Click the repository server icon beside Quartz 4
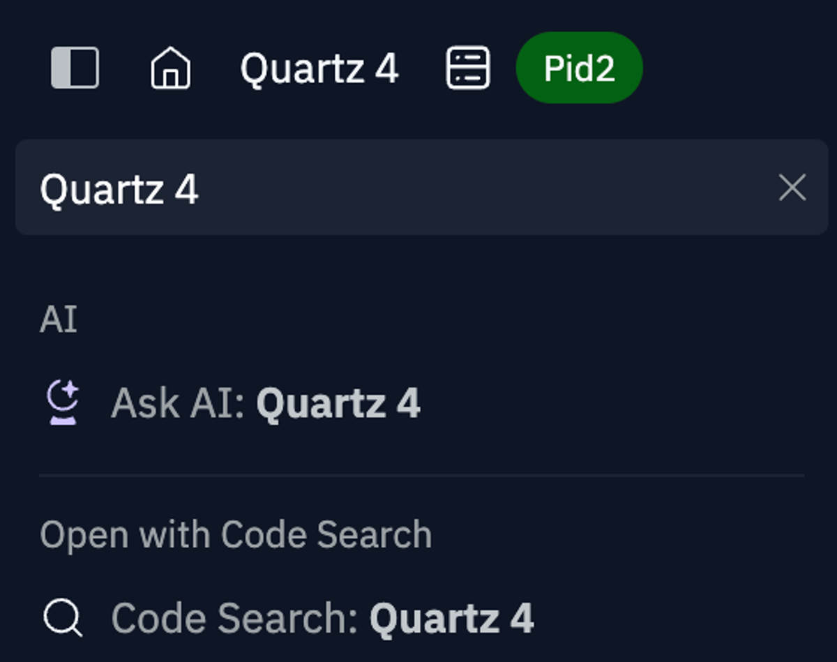The image size is (837, 662). [467, 68]
